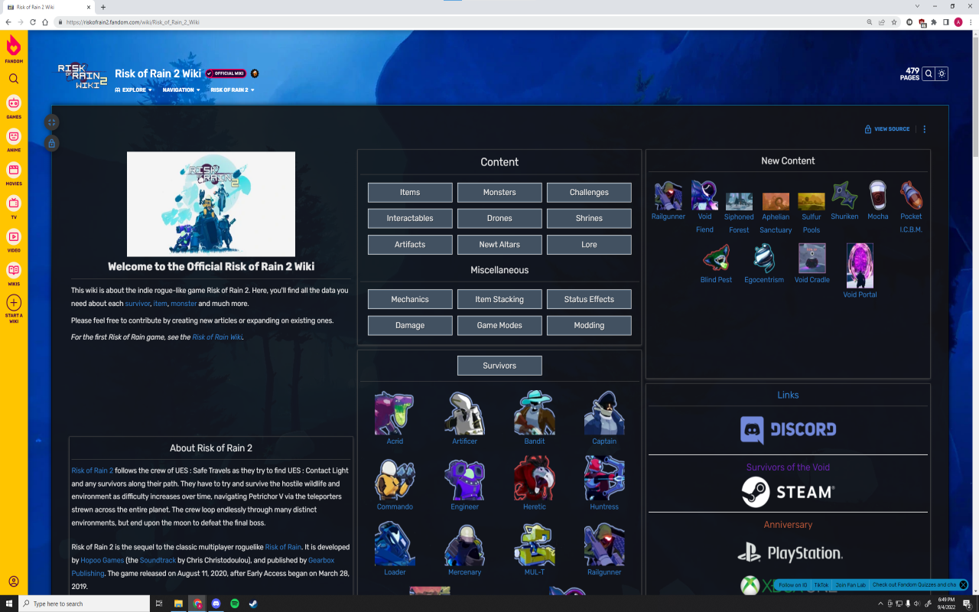
Task: Click the Start a Wiki plus icon
Action: [14, 303]
